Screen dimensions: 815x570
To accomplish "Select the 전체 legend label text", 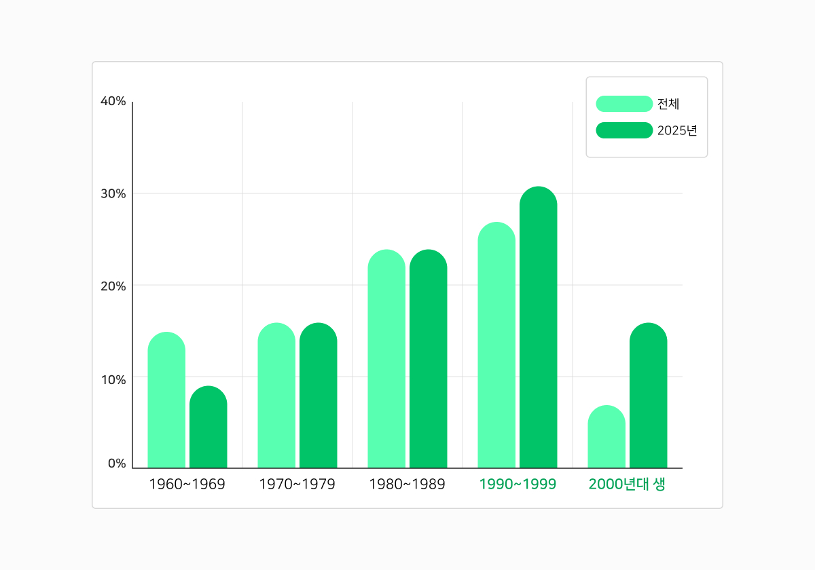I will [x=668, y=104].
